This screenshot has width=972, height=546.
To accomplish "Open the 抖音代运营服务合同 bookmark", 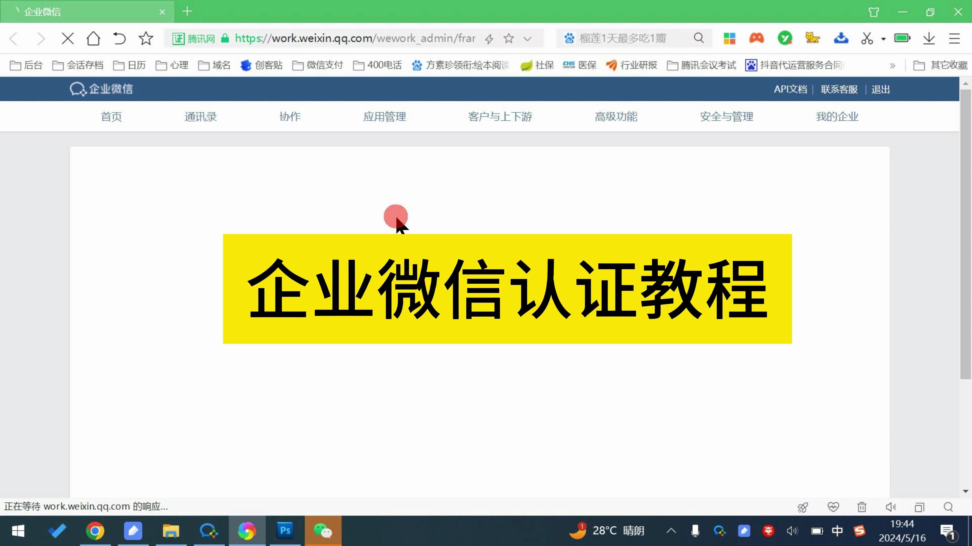I will coord(795,65).
